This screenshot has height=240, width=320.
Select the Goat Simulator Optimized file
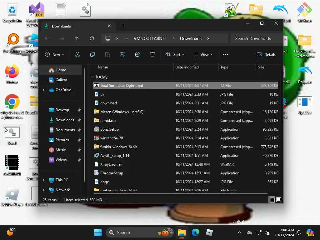click(186, 86)
